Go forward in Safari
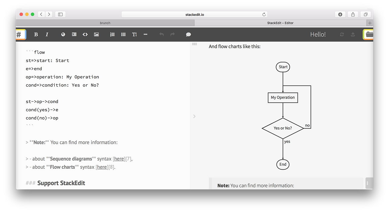The height and width of the screenshot is (212, 389). (49, 14)
